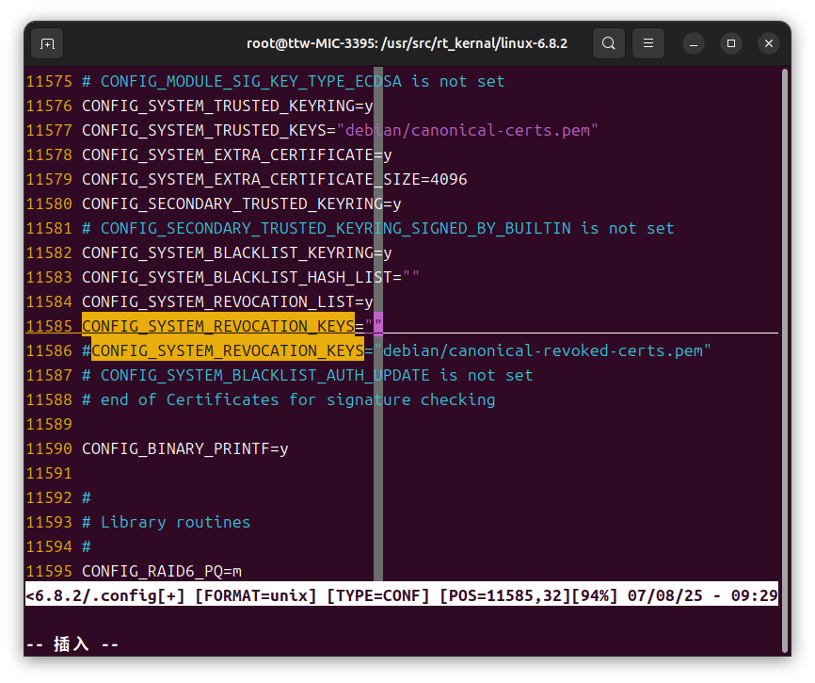The height and width of the screenshot is (683, 815).
Task: Restore the terminal window size
Action: (730, 43)
